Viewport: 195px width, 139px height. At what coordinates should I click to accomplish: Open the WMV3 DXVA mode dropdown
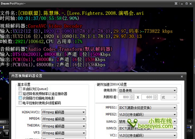pos(148,128)
